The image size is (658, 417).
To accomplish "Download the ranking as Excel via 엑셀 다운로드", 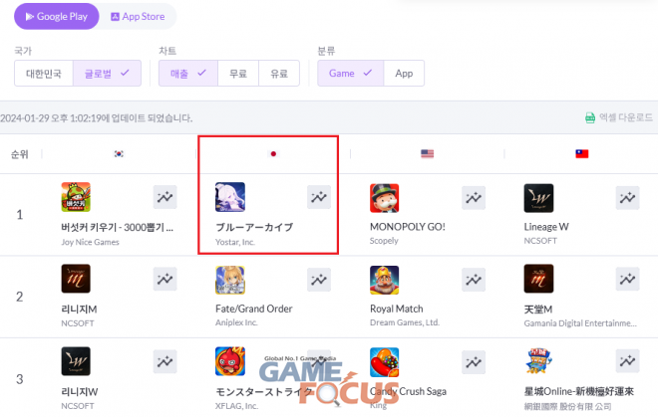I will (x=619, y=117).
